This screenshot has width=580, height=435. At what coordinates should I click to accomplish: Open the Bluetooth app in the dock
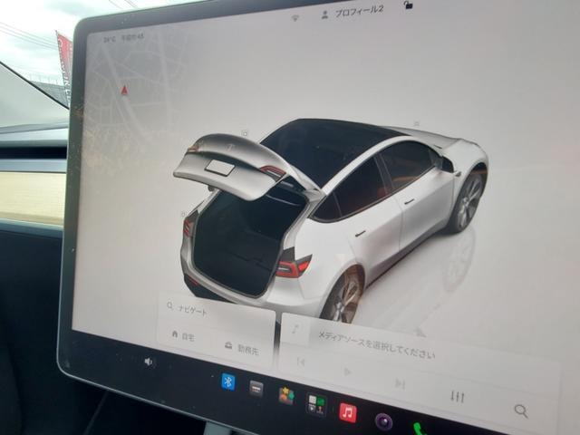[x=227, y=382]
